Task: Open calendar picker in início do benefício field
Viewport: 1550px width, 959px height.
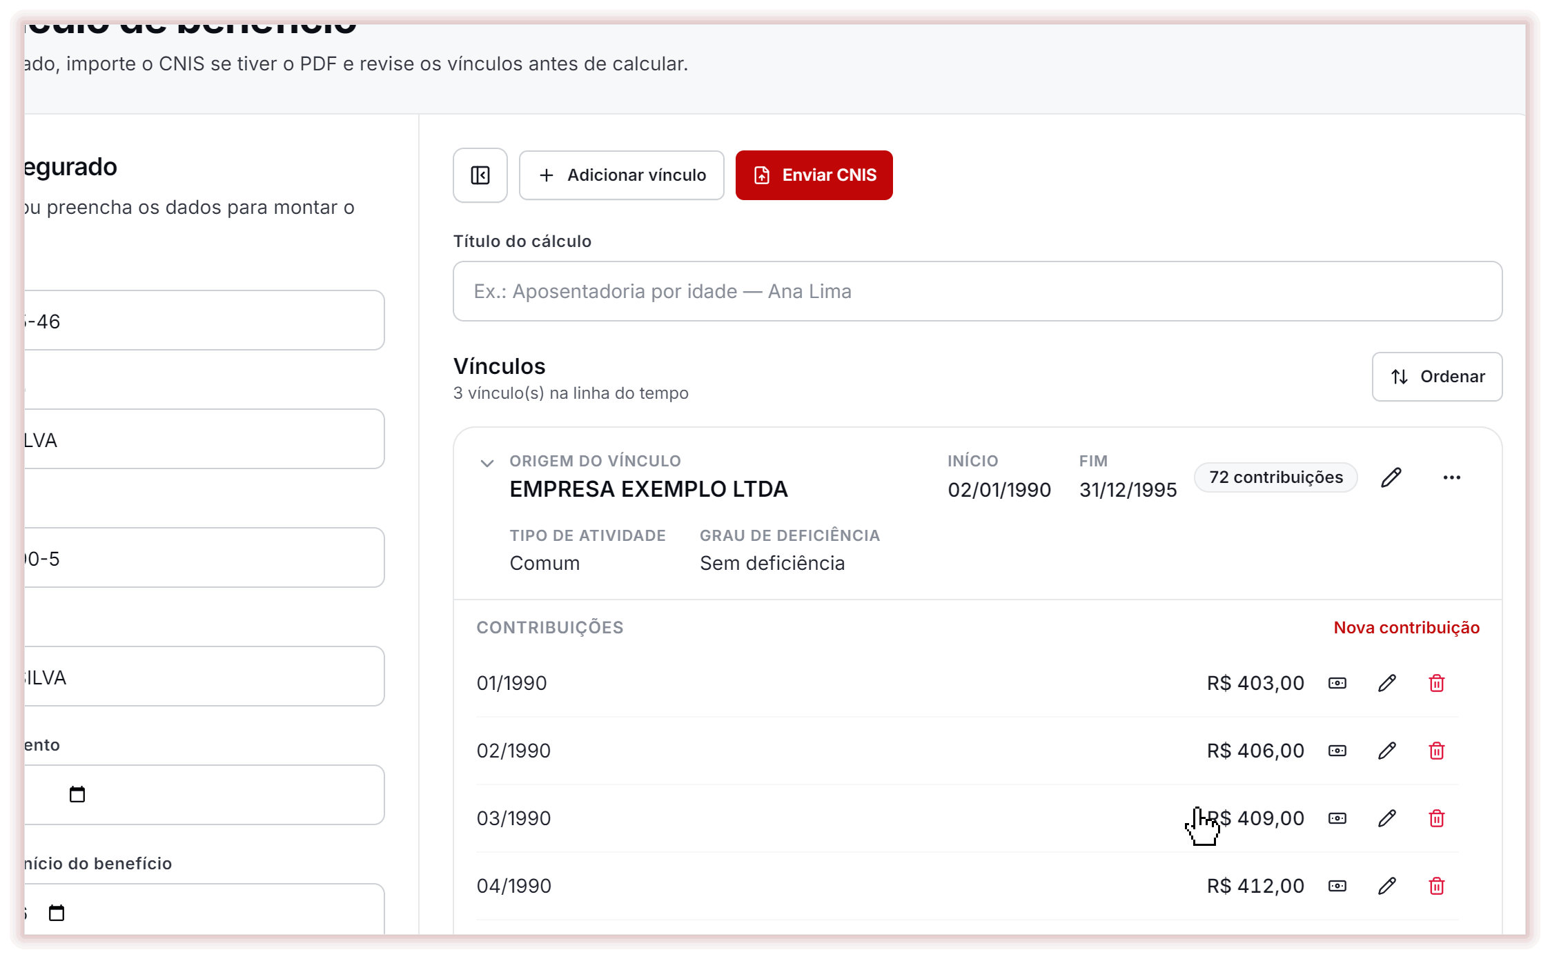Action: [x=57, y=913]
